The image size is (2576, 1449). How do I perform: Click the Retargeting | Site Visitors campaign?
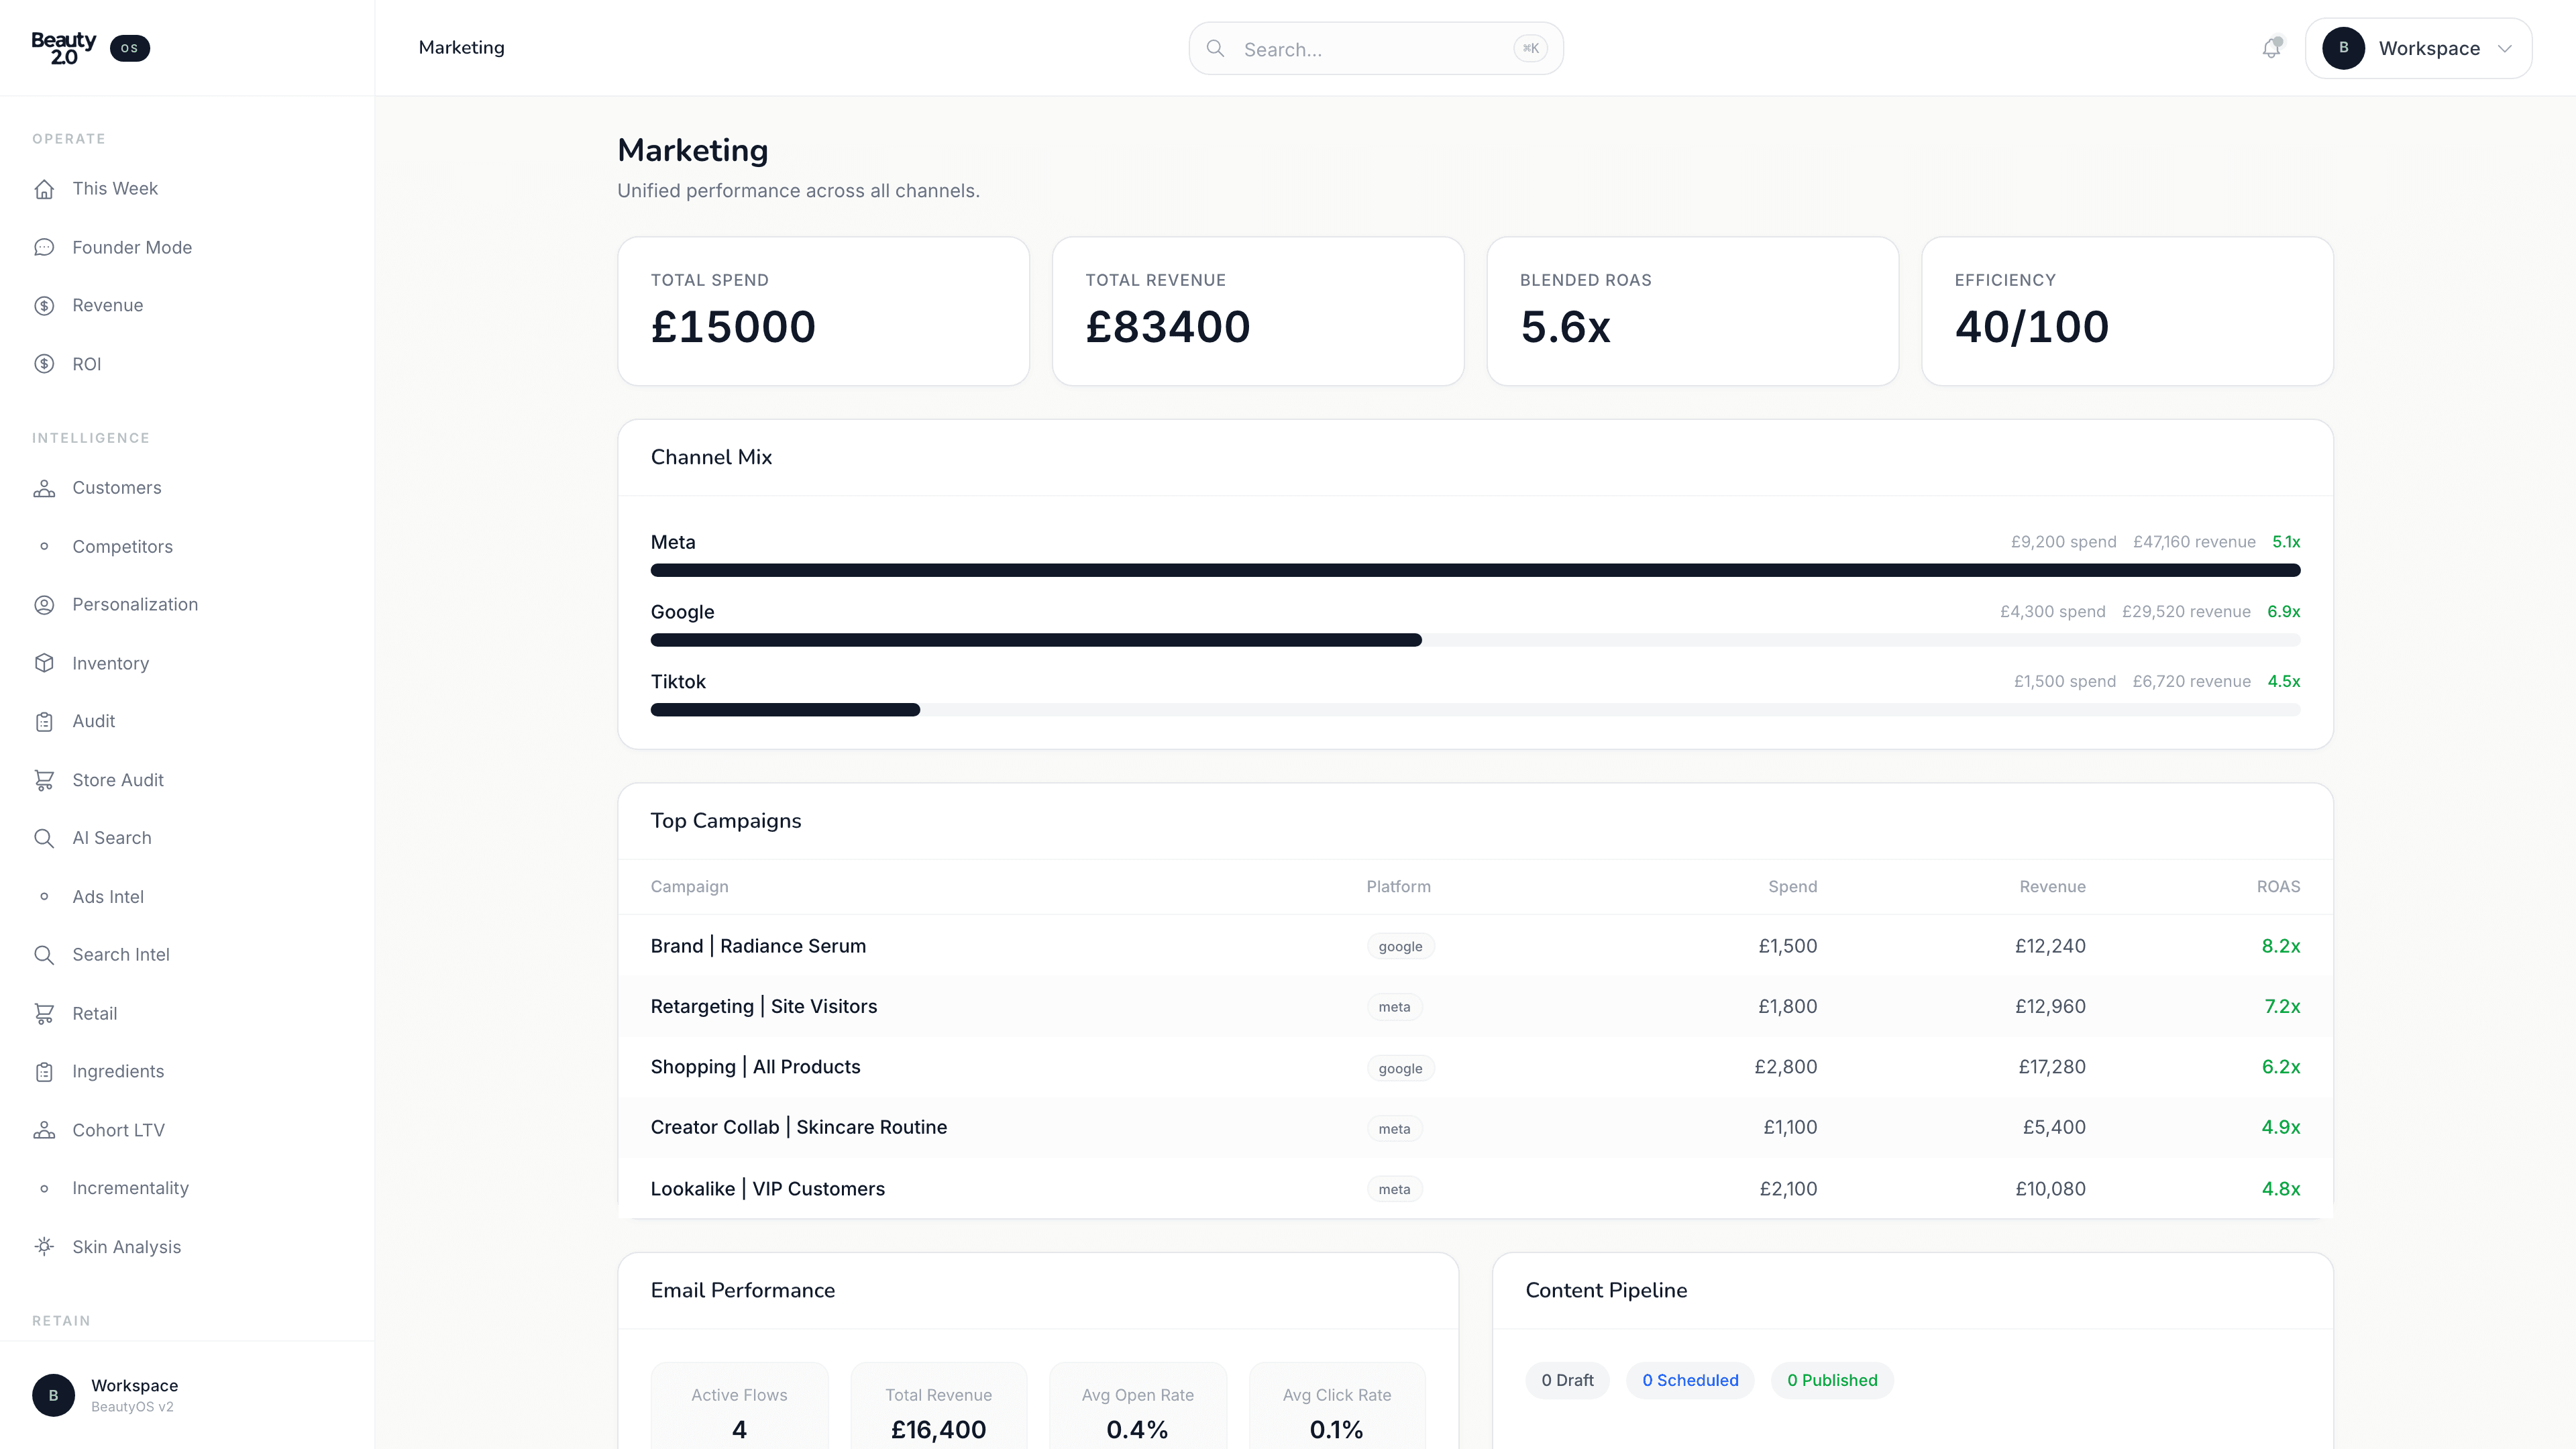(x=764, y=1006)
